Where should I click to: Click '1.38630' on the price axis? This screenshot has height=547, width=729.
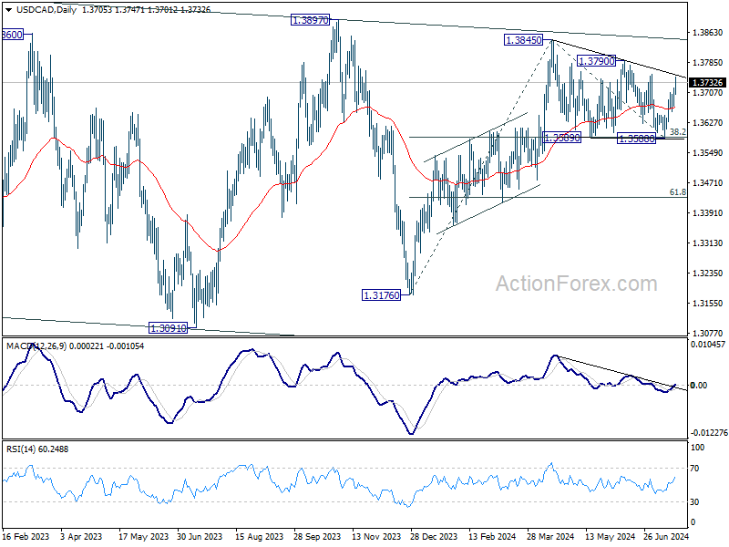[708, 33]
